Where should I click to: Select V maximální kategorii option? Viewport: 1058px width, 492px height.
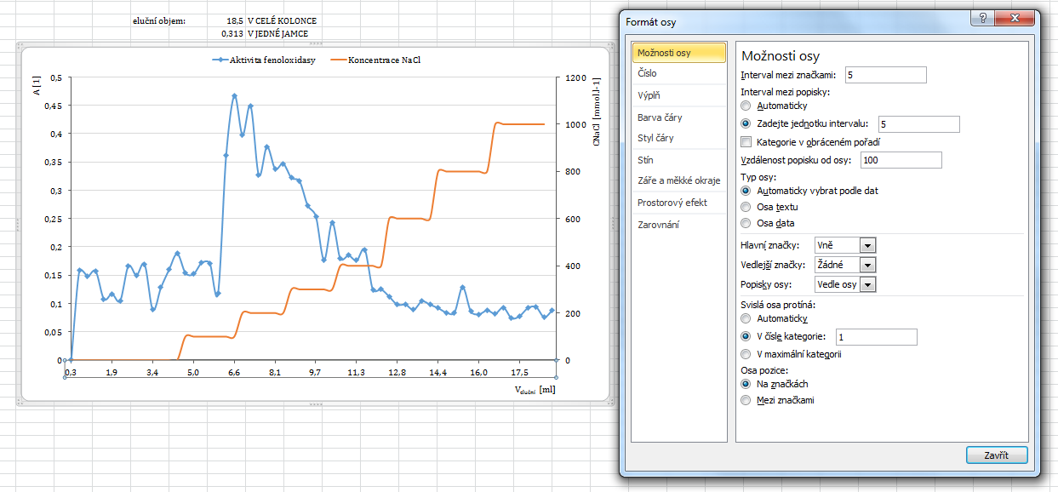pos(746,354)
